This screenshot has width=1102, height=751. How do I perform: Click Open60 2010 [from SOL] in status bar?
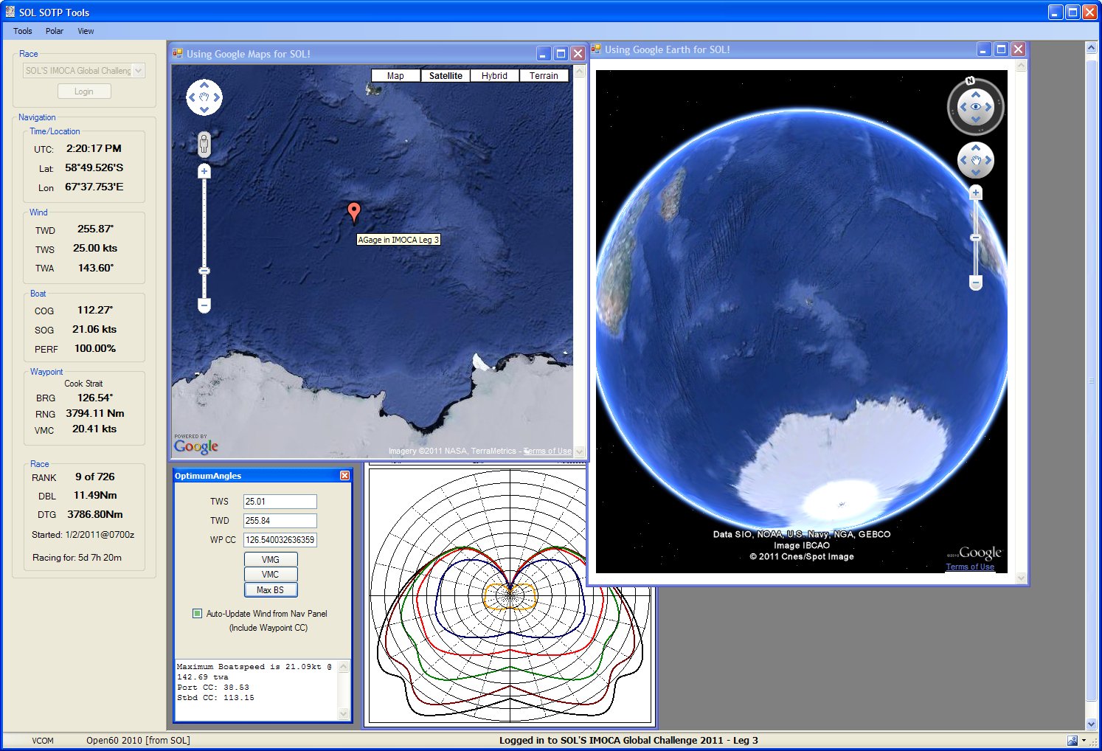click(x=138, y=741)
